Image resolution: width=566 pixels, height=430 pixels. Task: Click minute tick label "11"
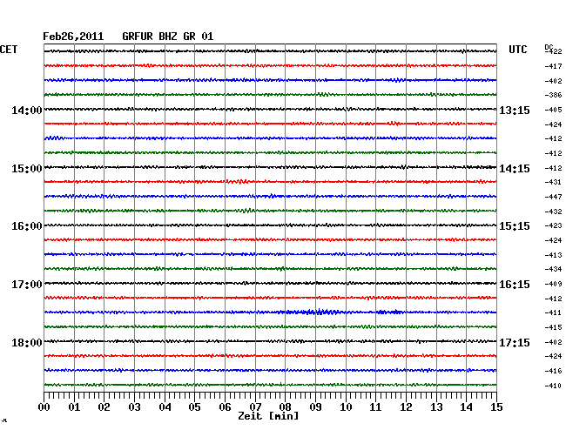point(376,407)
